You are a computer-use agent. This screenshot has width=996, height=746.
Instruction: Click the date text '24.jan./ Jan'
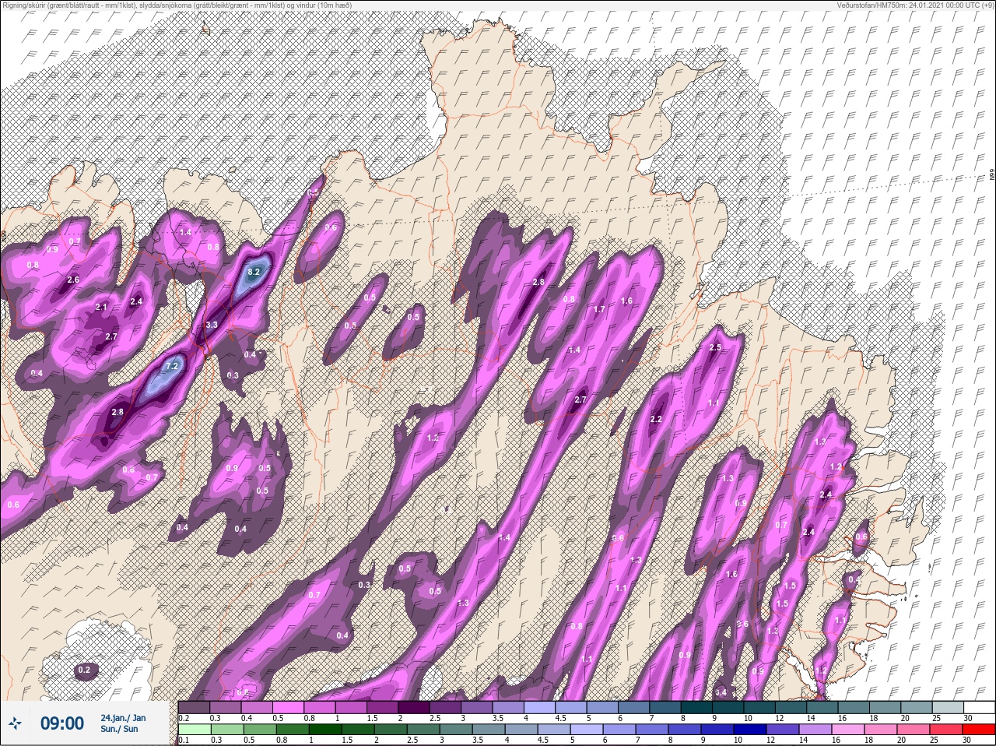point(122,718)
